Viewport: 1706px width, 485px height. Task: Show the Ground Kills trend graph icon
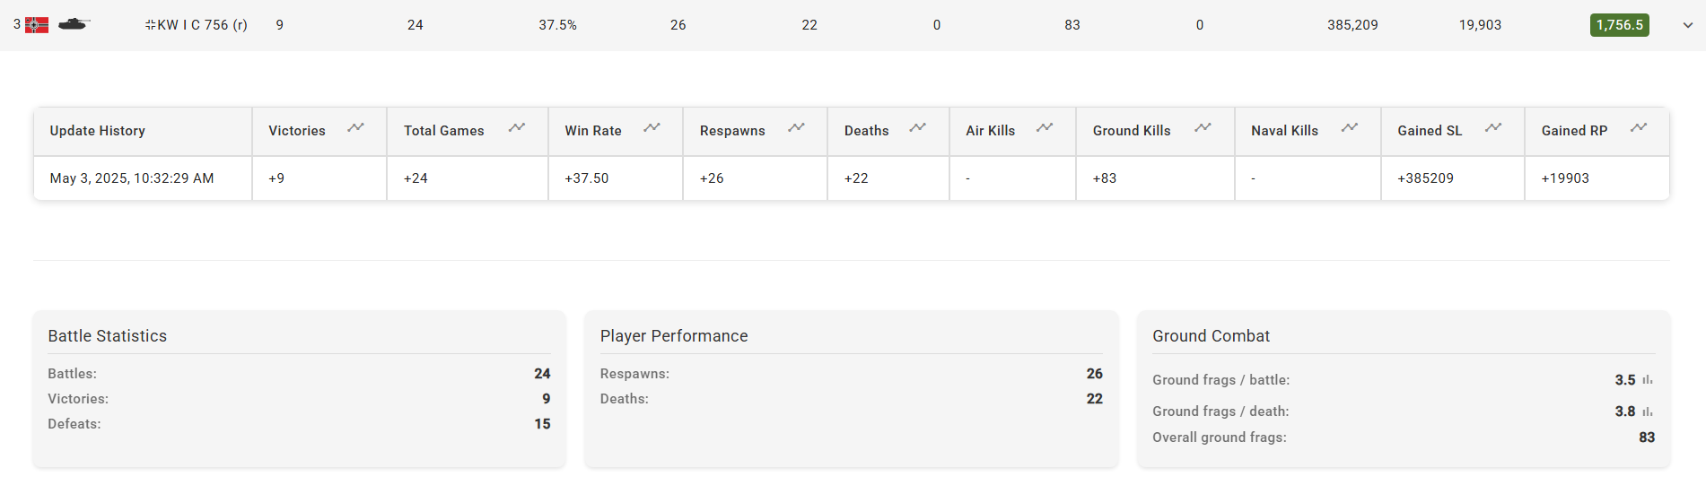(x=1203, y=128)
